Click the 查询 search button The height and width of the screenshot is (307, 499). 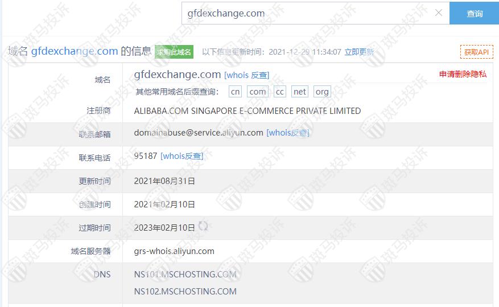474,13
